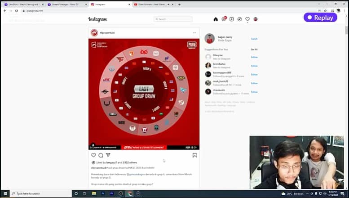Open Cortana circle on the taskbar
349x198 pixels.
[x=76, y=193]
